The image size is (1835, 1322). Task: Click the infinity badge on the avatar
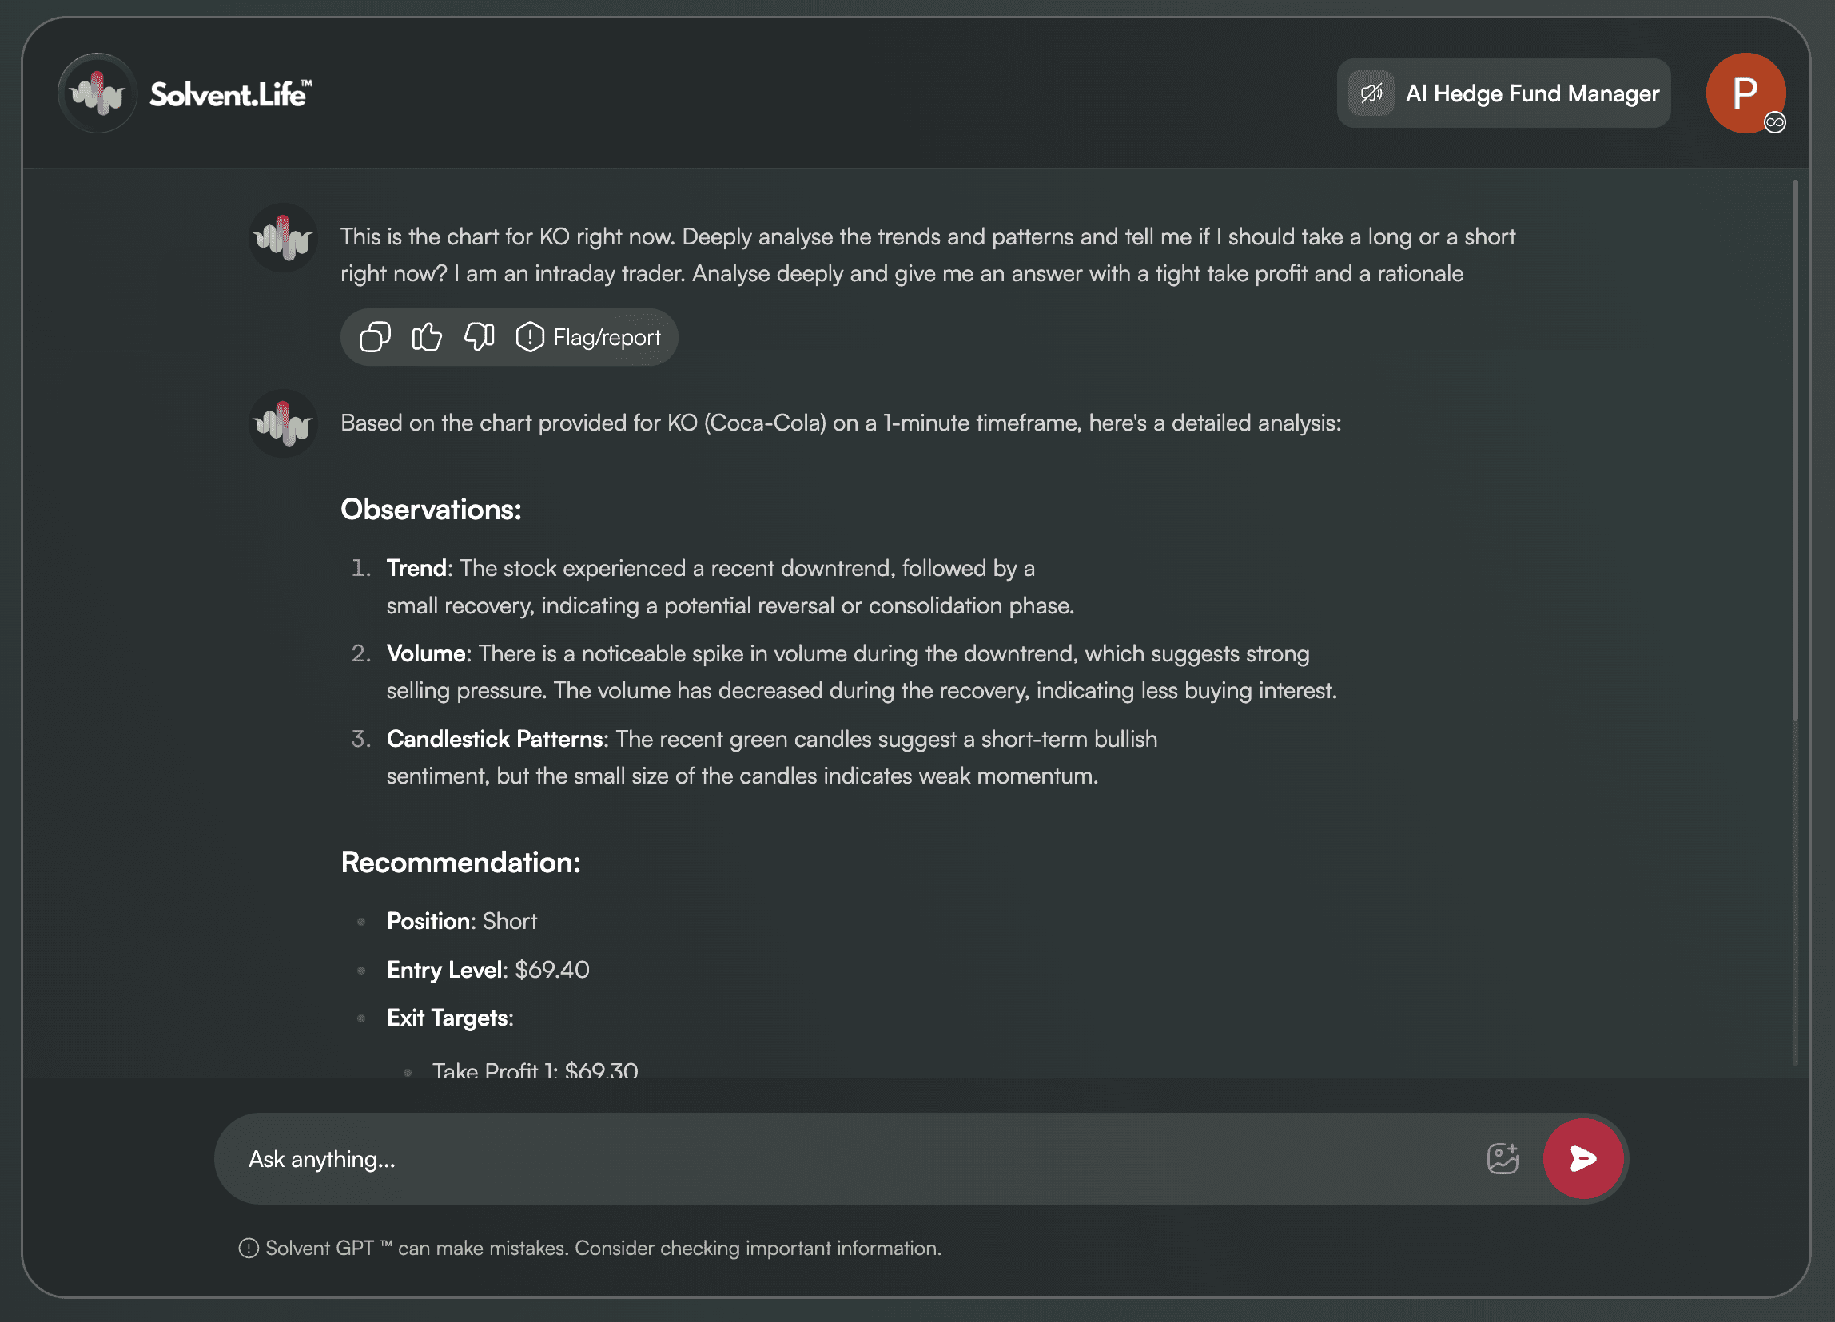1774,122
